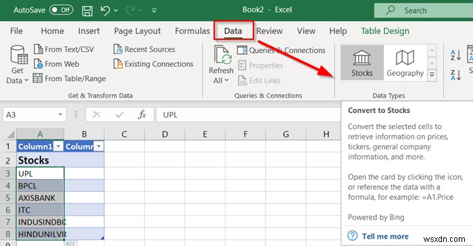Click the Tell me more link
Screen dimensions: 473x246
tap(385, 236)
